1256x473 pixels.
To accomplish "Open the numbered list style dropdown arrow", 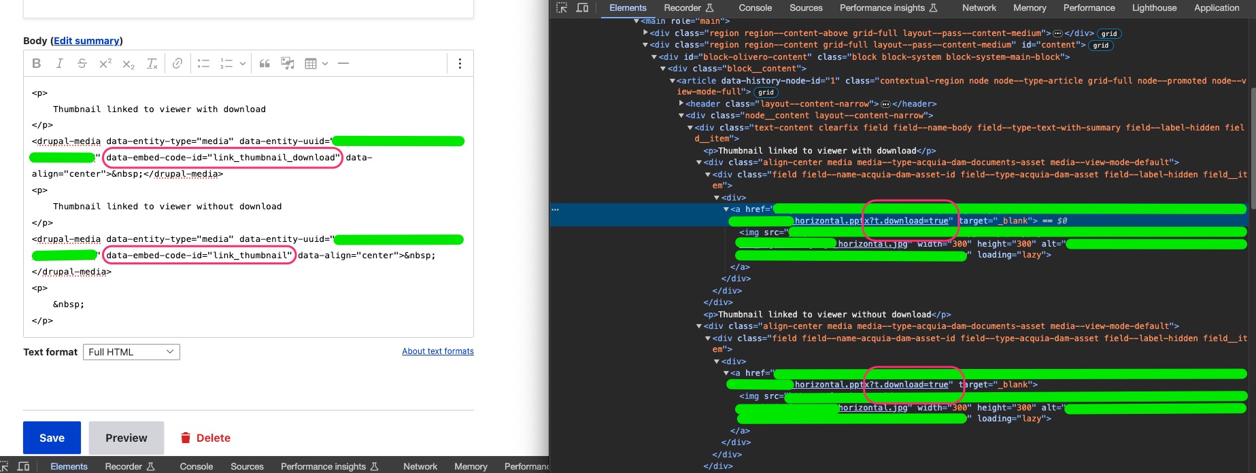I will [x=242, y=64].
